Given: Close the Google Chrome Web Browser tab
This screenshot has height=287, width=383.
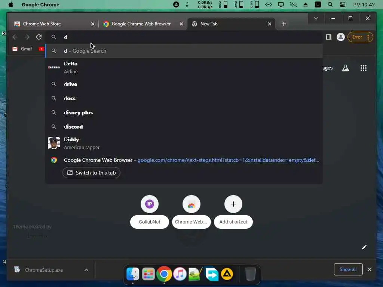Looking at the screenshot, I should (x=181, y=24).
